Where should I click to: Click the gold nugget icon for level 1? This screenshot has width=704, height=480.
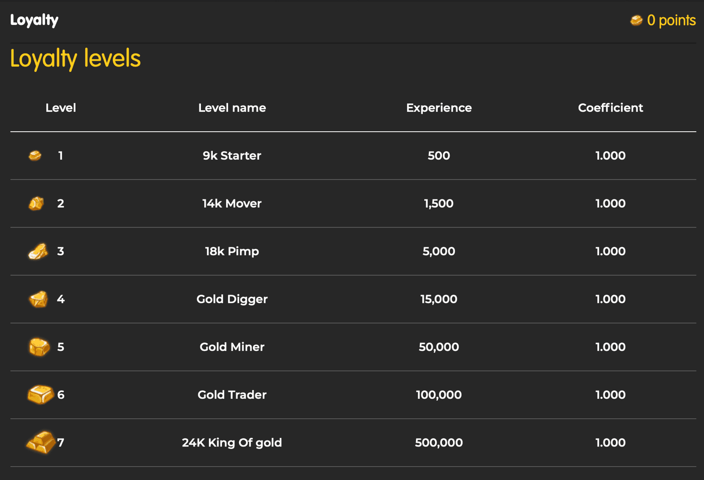pyautogui.click(x=35, y=156)
